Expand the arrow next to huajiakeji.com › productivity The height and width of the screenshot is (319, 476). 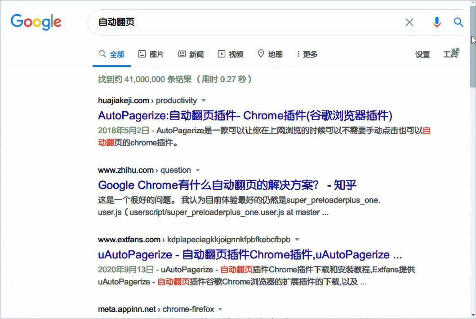point(204,101)
